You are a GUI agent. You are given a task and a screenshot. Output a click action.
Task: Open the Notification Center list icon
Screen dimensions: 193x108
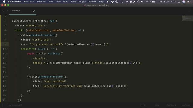[x=188, y=2]
